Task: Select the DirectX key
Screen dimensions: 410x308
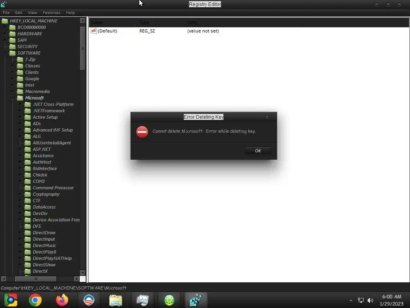Action: (40, 271)
